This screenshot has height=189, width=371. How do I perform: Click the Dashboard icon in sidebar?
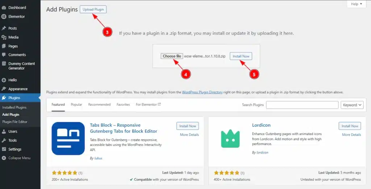tap(4, 8)
